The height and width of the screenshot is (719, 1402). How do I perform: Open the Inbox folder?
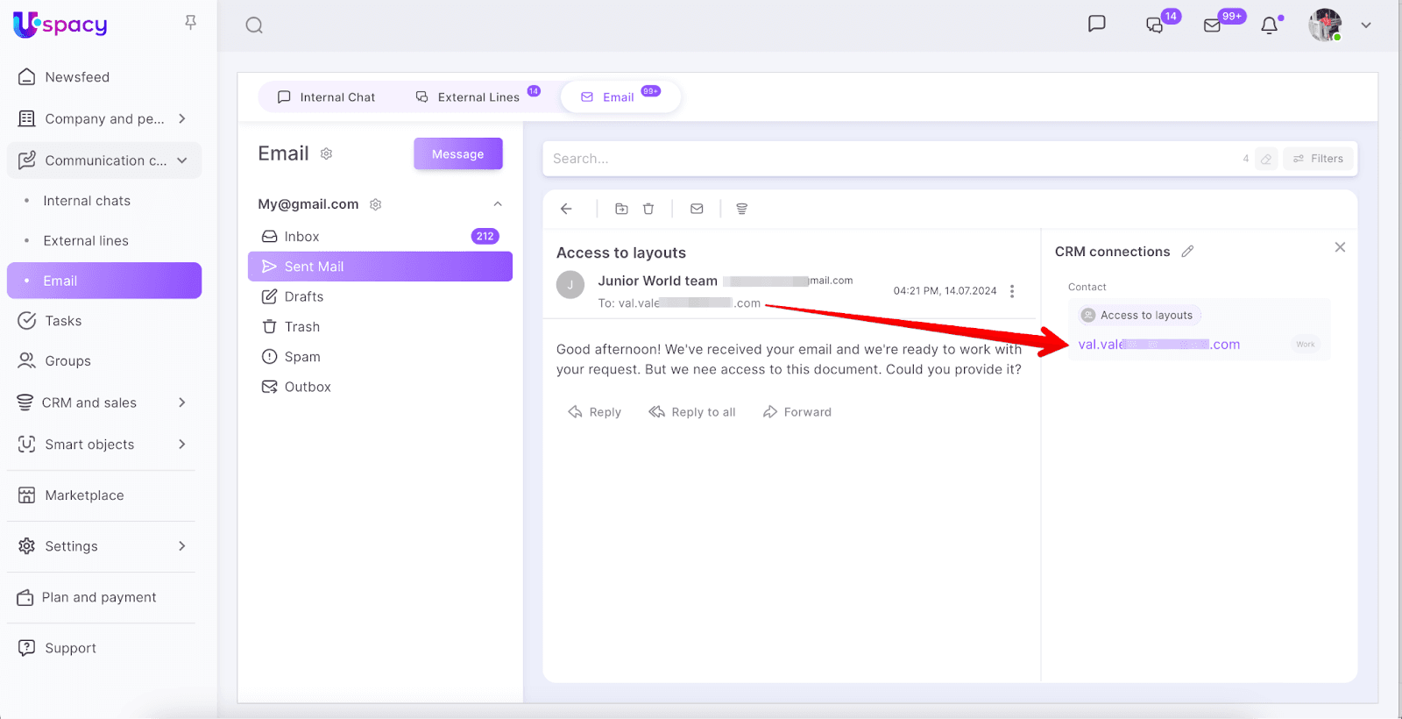pyautogui.click(x=301, y=237)
